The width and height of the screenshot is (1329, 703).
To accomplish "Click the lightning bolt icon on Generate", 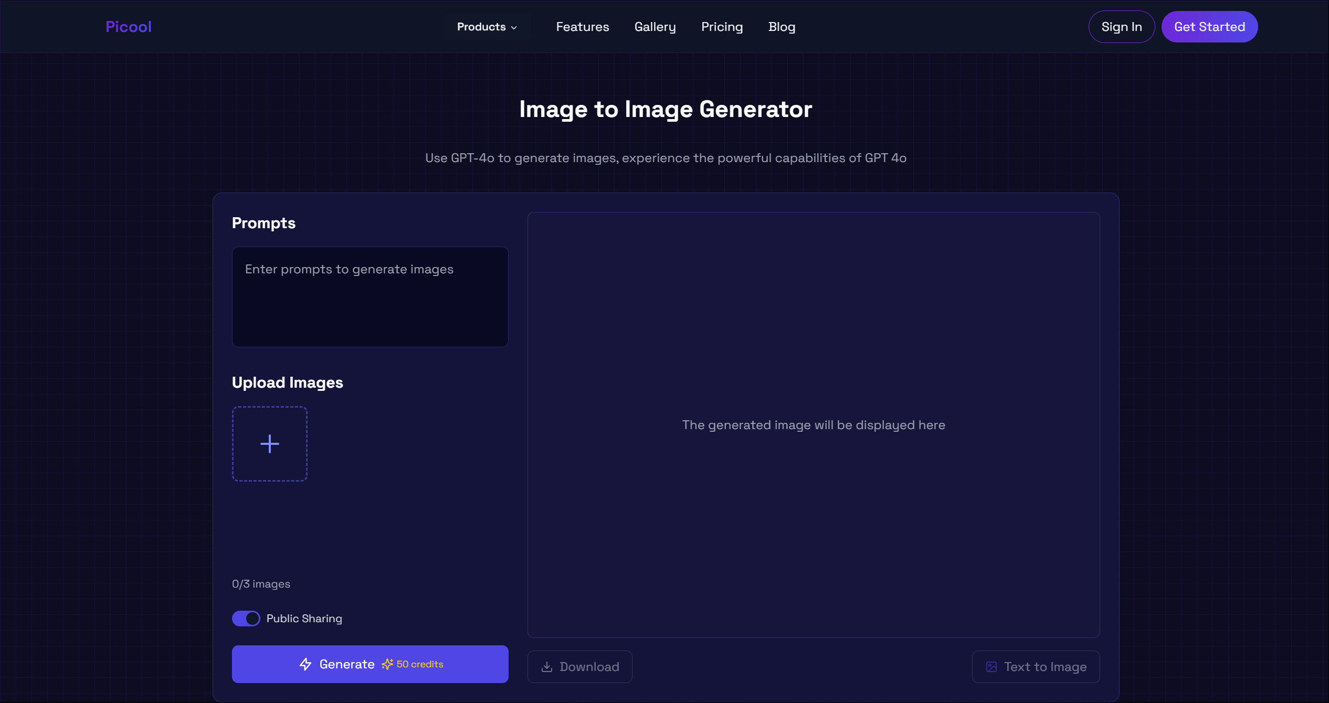I will [x=305, y=664].
